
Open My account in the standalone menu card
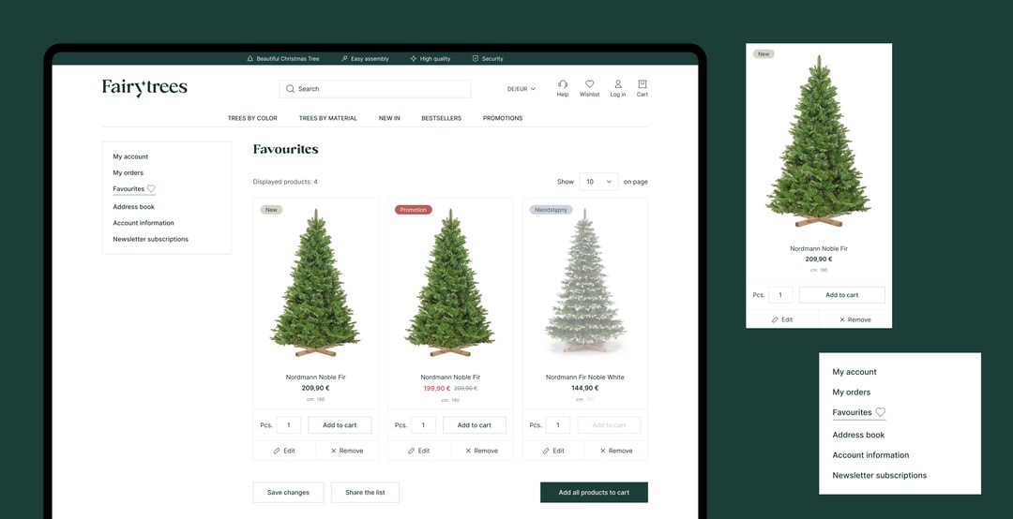pos(854,372)
